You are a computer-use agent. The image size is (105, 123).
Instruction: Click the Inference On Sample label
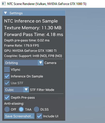coord(27,76)
